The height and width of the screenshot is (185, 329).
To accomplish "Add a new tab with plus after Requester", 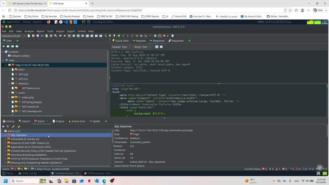I will point(189,41).
